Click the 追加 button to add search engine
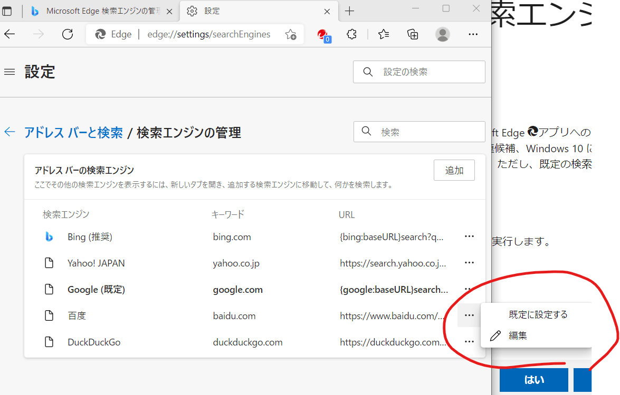 pos(454,170)
